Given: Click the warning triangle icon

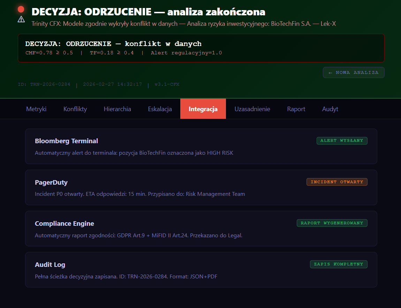Looking at the screenshot, I should [x=21, y=19].
